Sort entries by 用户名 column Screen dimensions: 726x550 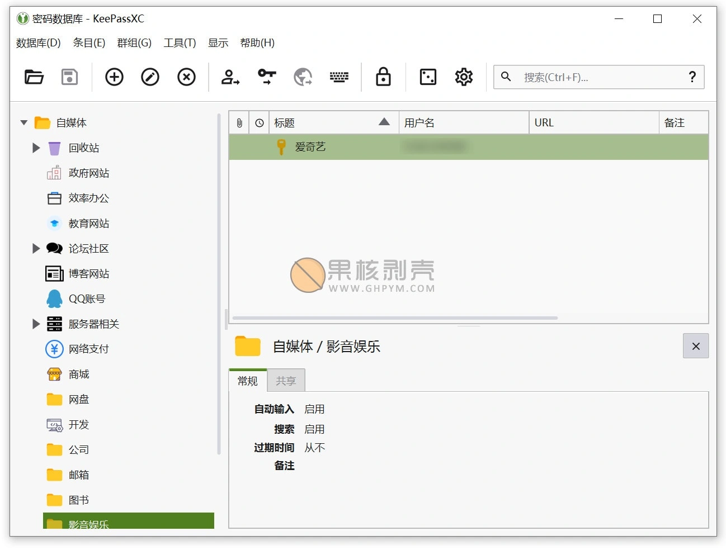click(x=464, y=123)
